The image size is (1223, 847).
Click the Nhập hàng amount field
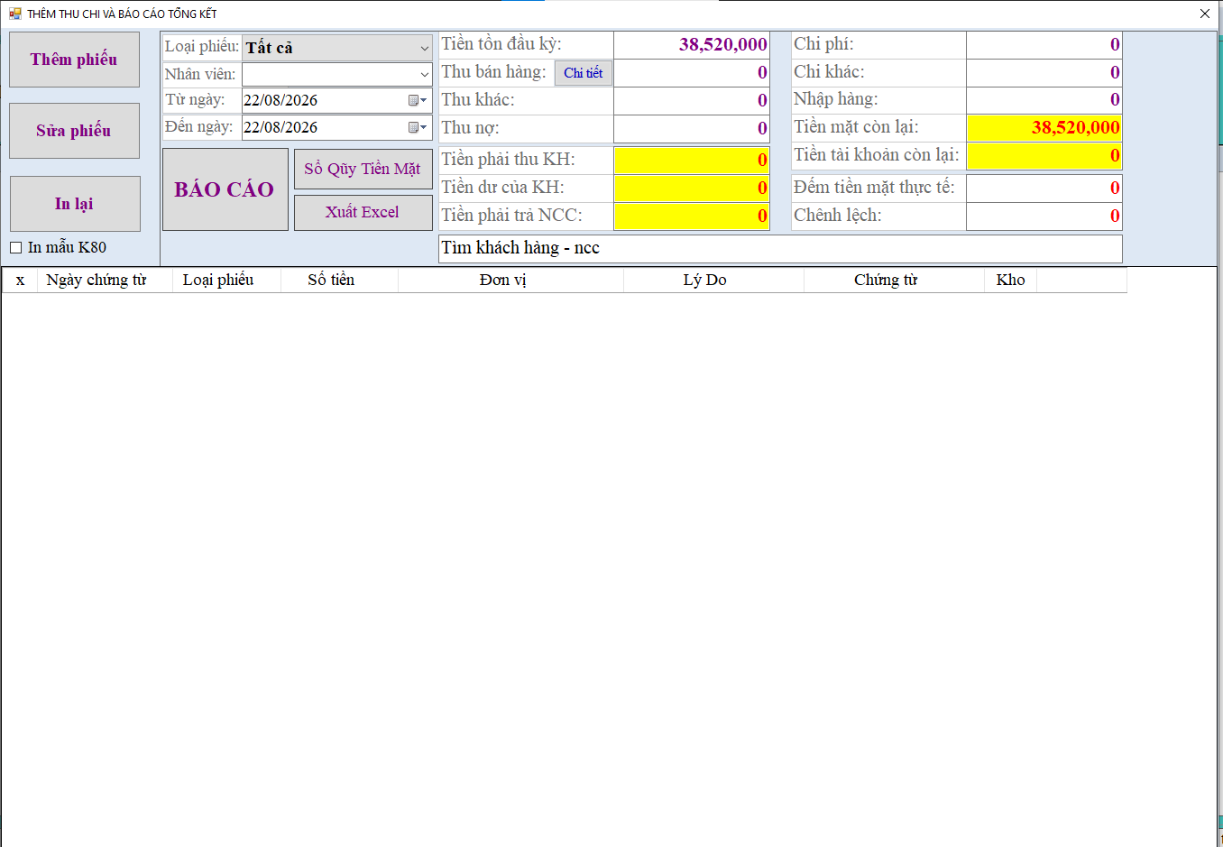(1044, 100)
